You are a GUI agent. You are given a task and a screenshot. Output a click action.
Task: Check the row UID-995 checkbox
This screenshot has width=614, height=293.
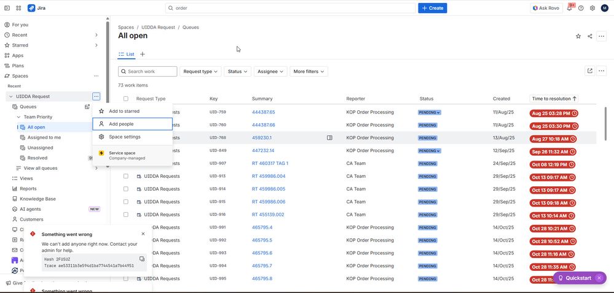126,278
